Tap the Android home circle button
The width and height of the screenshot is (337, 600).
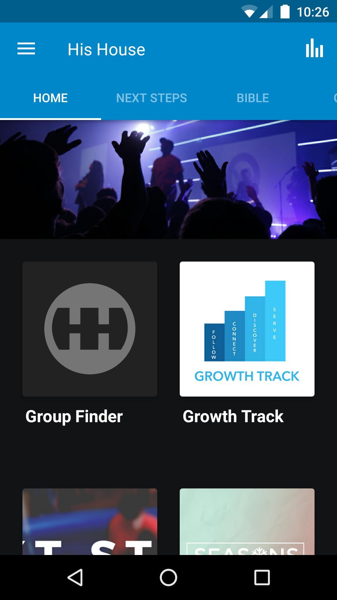click(x=168, y=577)
